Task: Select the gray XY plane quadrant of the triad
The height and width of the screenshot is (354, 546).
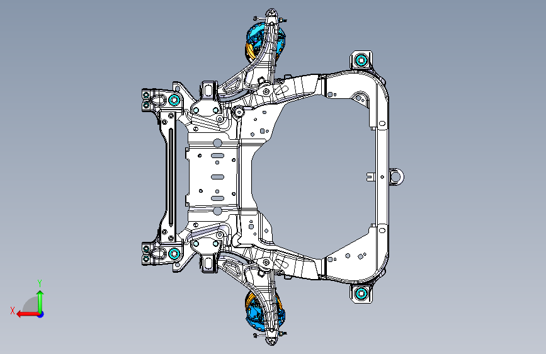Action: click(x=31, y=304)
